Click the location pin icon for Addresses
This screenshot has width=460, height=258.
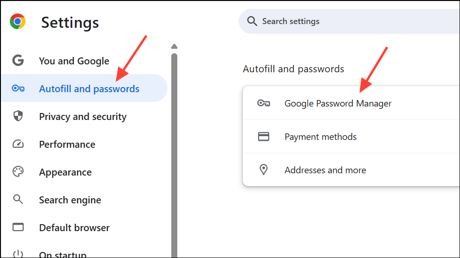(264, 170)
